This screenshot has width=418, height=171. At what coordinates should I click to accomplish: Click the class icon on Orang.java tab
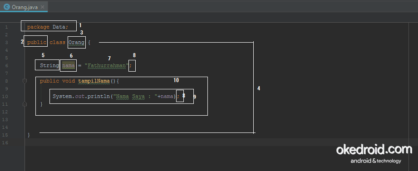[x=7, y=7]
